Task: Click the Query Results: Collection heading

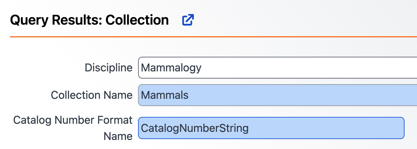Action: click(89, 20)
